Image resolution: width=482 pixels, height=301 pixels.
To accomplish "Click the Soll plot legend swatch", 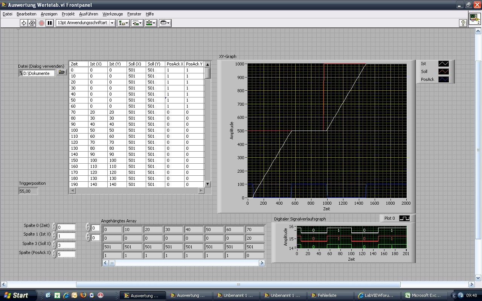I will click(444, 71).
